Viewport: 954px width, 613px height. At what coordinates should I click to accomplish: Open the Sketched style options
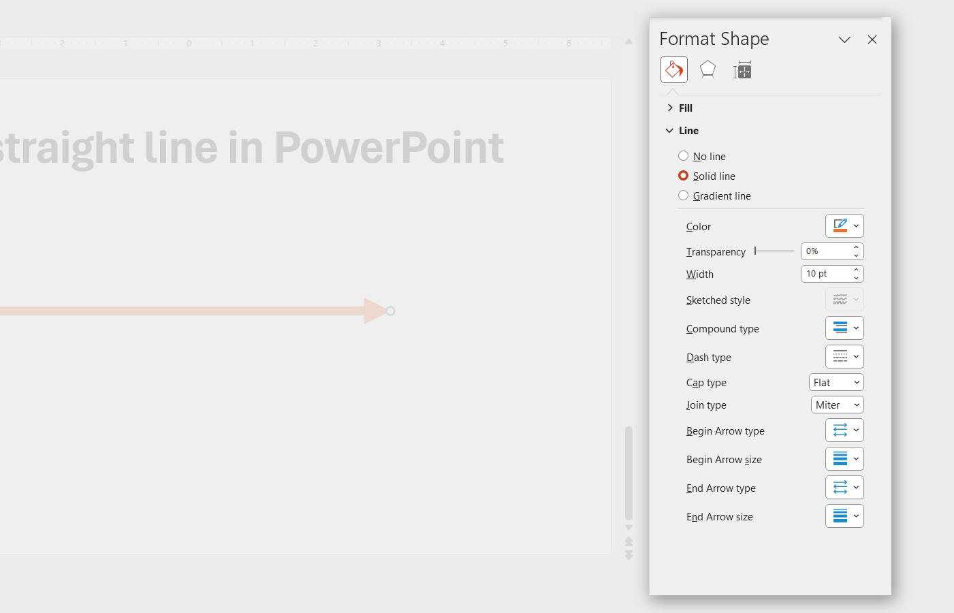844,299
